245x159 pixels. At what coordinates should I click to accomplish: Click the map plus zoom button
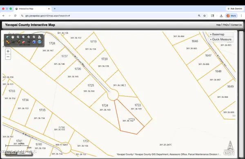click(x=8, y=51)
